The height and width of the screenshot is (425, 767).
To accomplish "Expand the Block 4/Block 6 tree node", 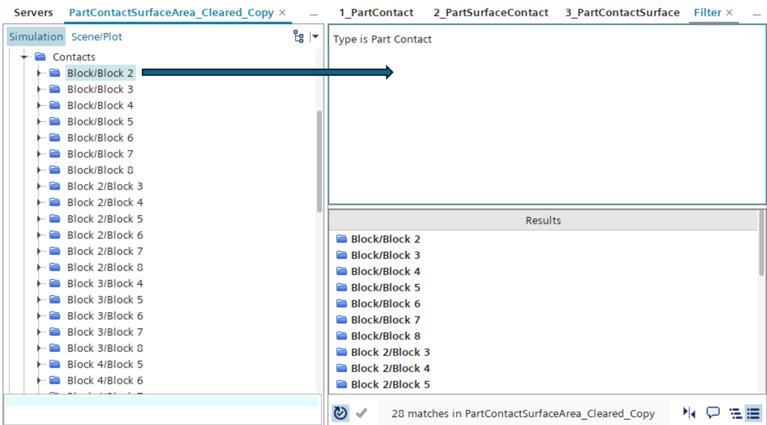I will click(39, 380).
